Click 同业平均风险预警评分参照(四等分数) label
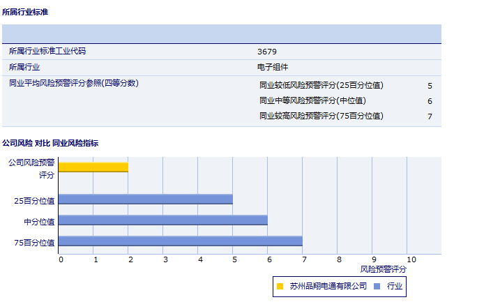Image resolution: width=477 pixels, height=302 pixels. click(74, 84)
